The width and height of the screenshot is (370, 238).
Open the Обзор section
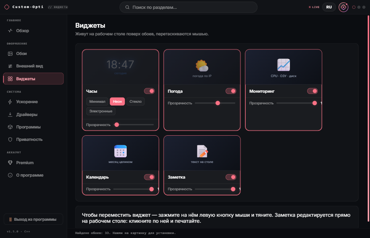(x=33, y=31)
